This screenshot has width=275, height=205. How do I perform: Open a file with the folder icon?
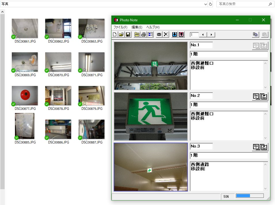tap(121, 35)
